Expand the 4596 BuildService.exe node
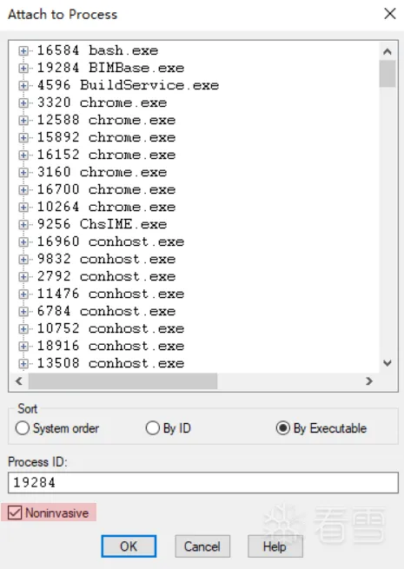This screenshot has height=569, width=404. pos(23,86)
